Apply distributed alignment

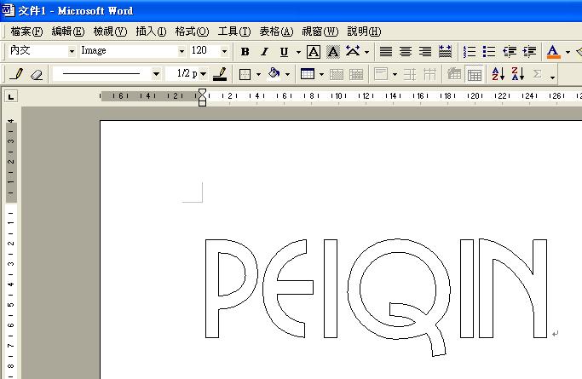click(445, 51)
